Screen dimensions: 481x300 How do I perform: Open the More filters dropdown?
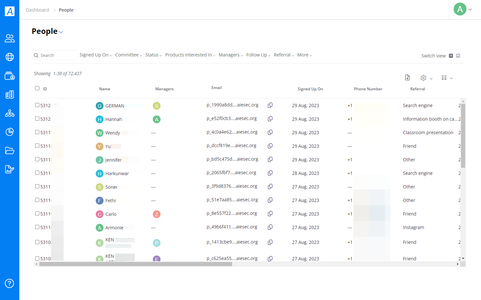pos(305,55)
